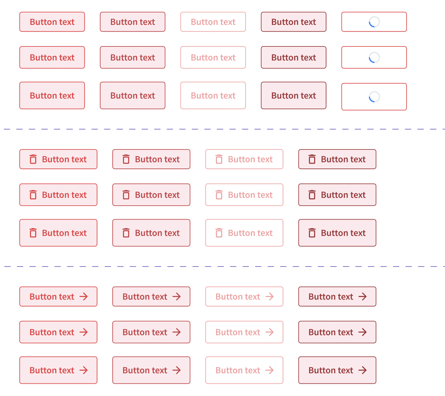445x396 pixels.
Task: Click the arrow icon in the hovered button state
Action: [177, 296]
